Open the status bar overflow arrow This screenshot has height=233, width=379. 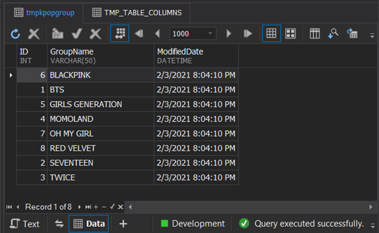372,226
